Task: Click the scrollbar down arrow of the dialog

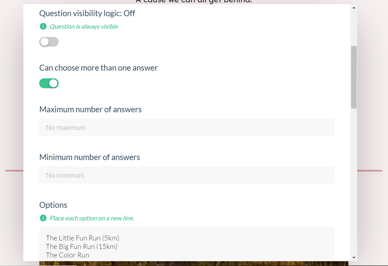Action: pyautogui.click(x=354, y=257)
